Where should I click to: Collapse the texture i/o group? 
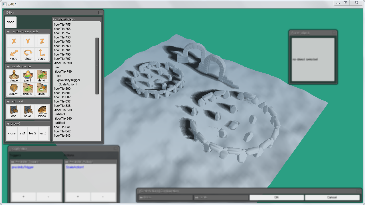coord(8,101)
